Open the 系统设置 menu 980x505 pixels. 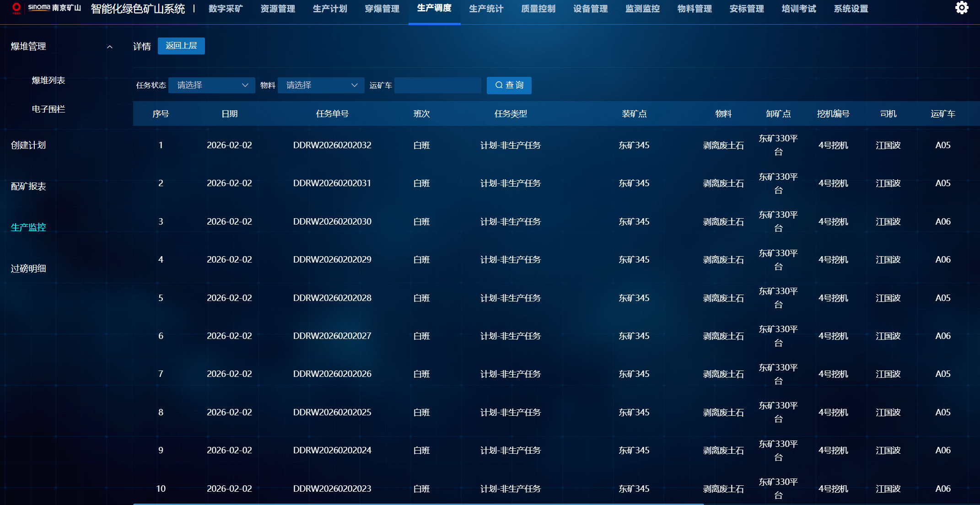(x=851, y=9)
